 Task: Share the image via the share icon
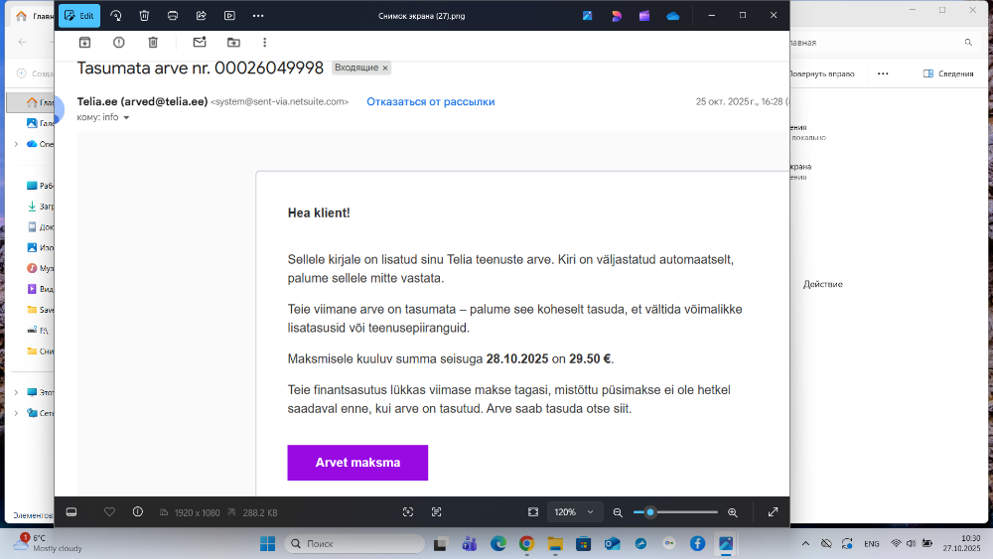[x=202, y=16]
